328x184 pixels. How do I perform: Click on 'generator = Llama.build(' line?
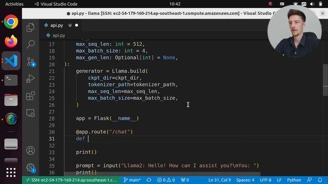(x=112, y=71)
